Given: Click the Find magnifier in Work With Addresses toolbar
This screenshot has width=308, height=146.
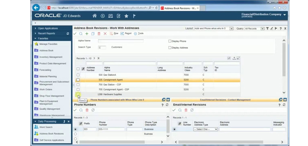Looking at the screenshot, I should coord(81,34).
